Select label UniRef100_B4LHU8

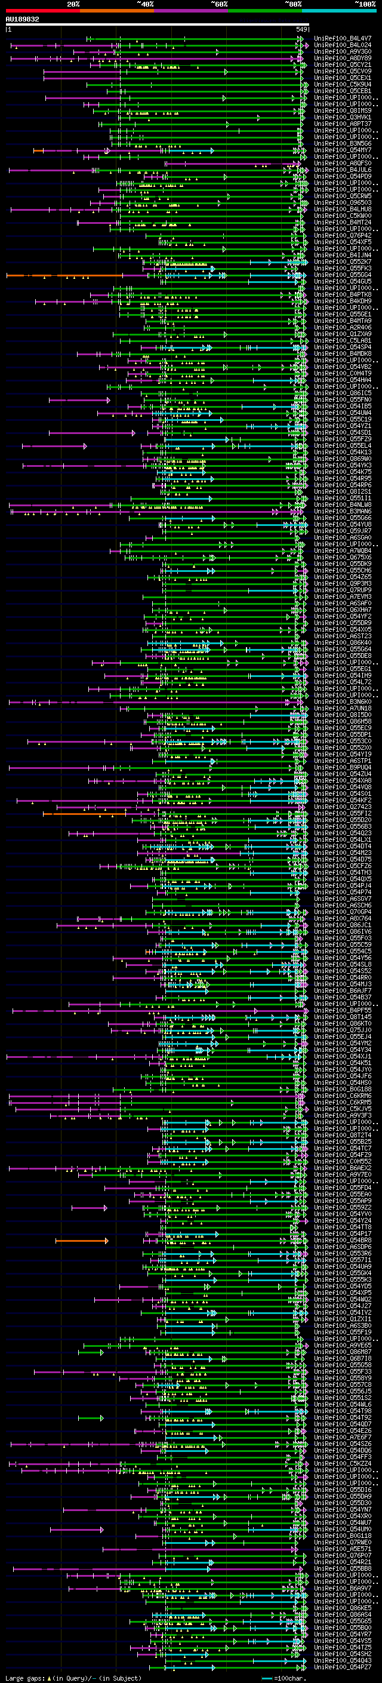343,209
